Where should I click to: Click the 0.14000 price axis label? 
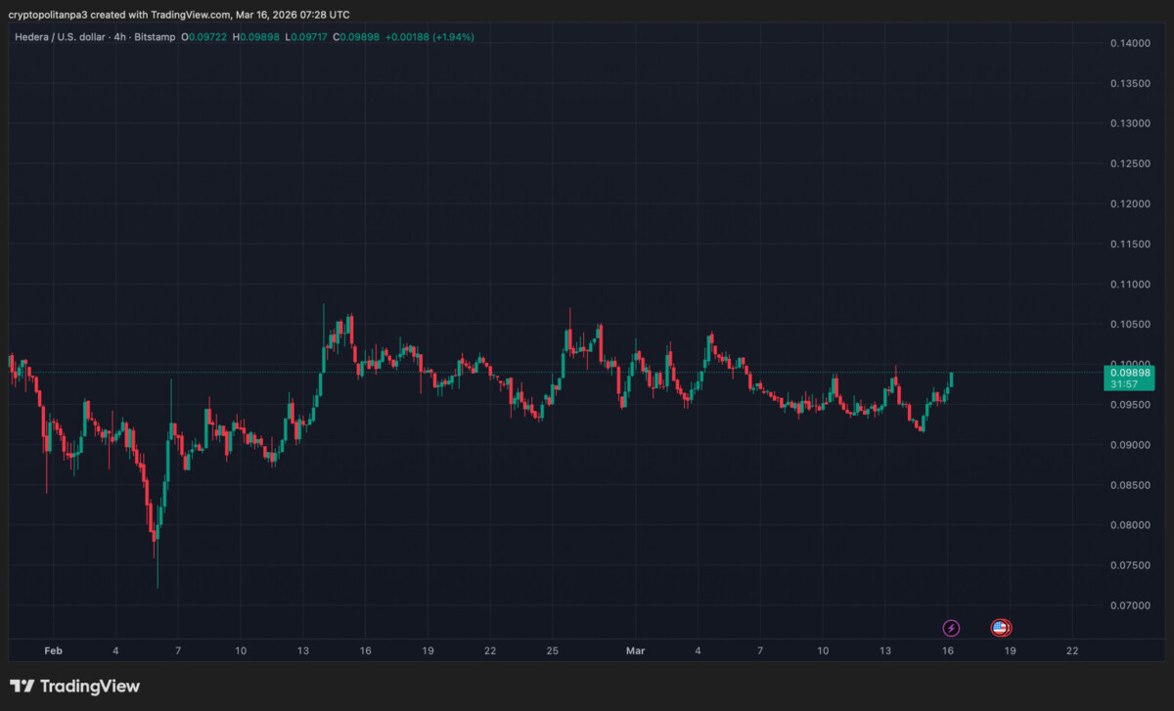pos(1130,43)
